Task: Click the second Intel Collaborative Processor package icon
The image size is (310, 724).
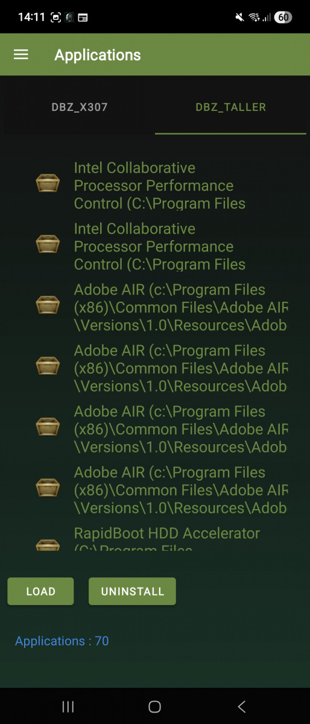Action: pos(48,244)
